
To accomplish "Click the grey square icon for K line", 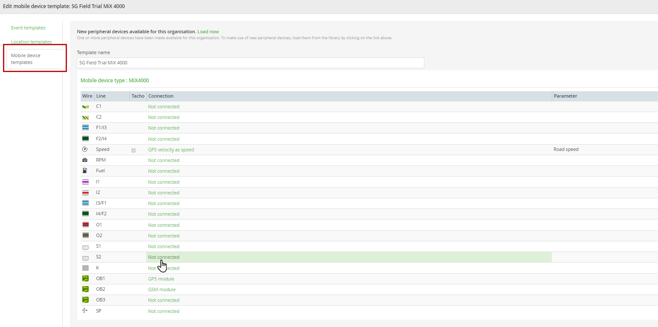I will tap(85, 268).
